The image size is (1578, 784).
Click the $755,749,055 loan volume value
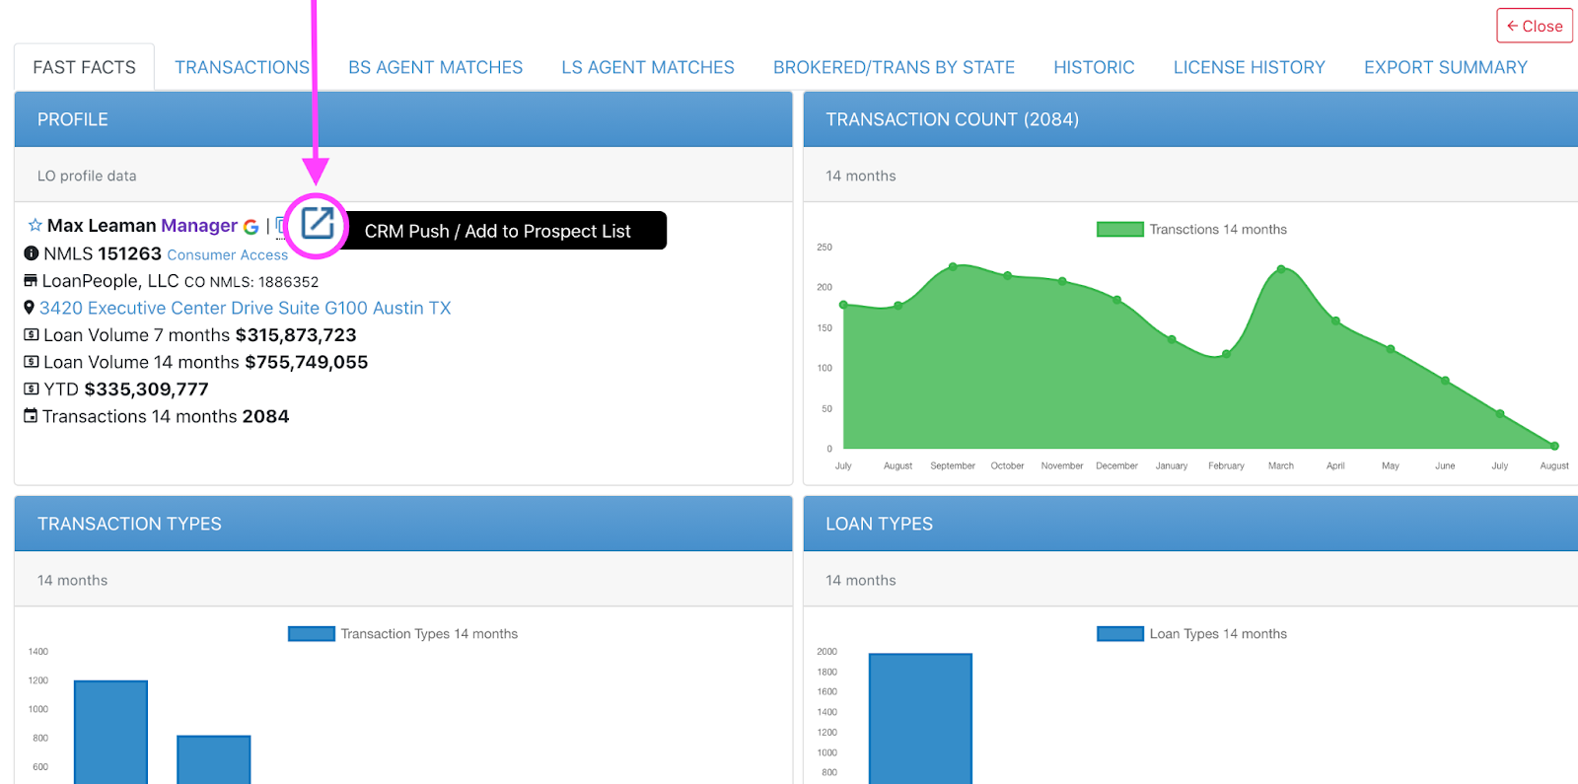pos(307,362)
